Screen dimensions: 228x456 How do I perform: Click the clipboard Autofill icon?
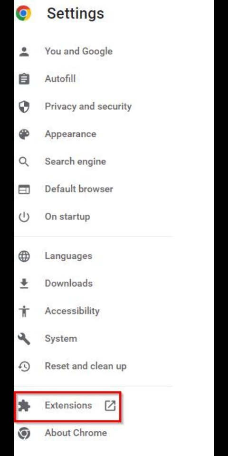[24, 79]
